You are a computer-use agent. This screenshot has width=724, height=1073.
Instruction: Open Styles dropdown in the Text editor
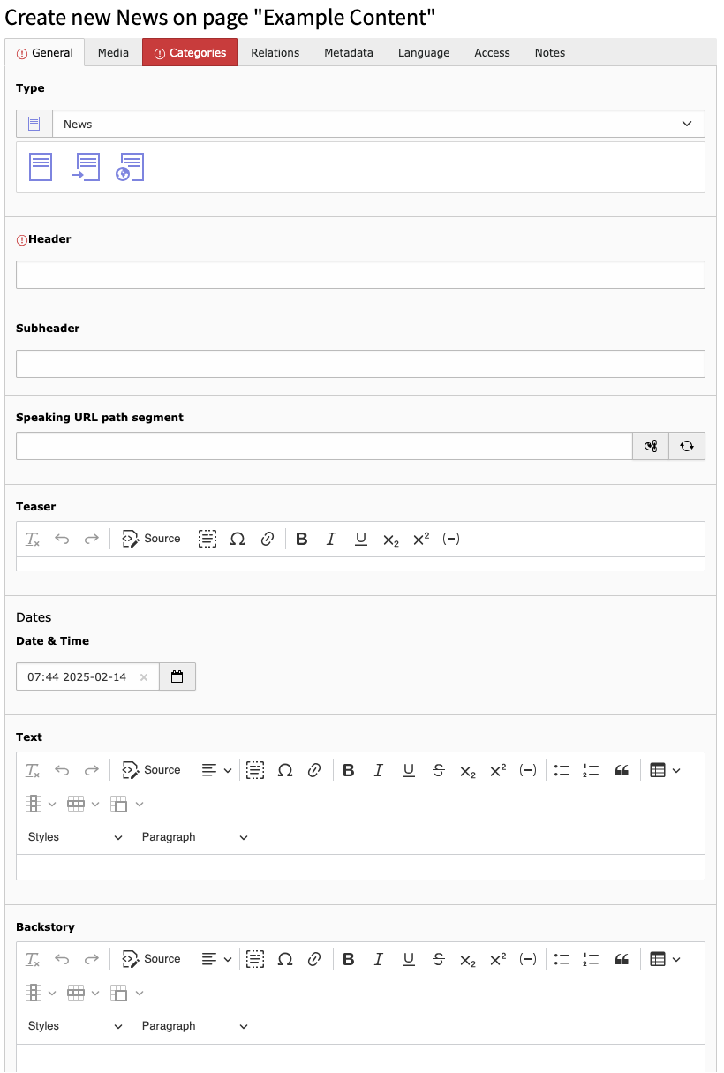pos(75,837)
